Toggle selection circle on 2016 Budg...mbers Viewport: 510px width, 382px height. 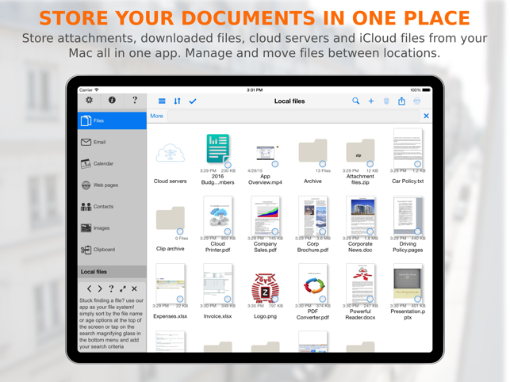(228, 165)
